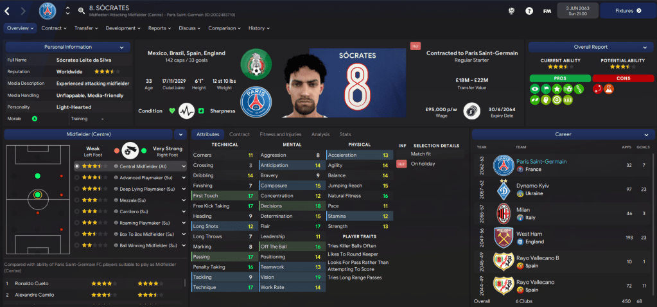
Task: Open the Career panel dropdown arrow
Action: coord(647,134)
